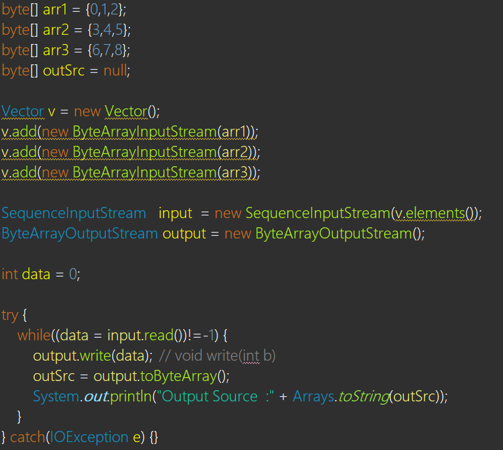Click ByteArrayInputStream on the arr2 line
Viewport: 503px width, 450px height.
145,152
